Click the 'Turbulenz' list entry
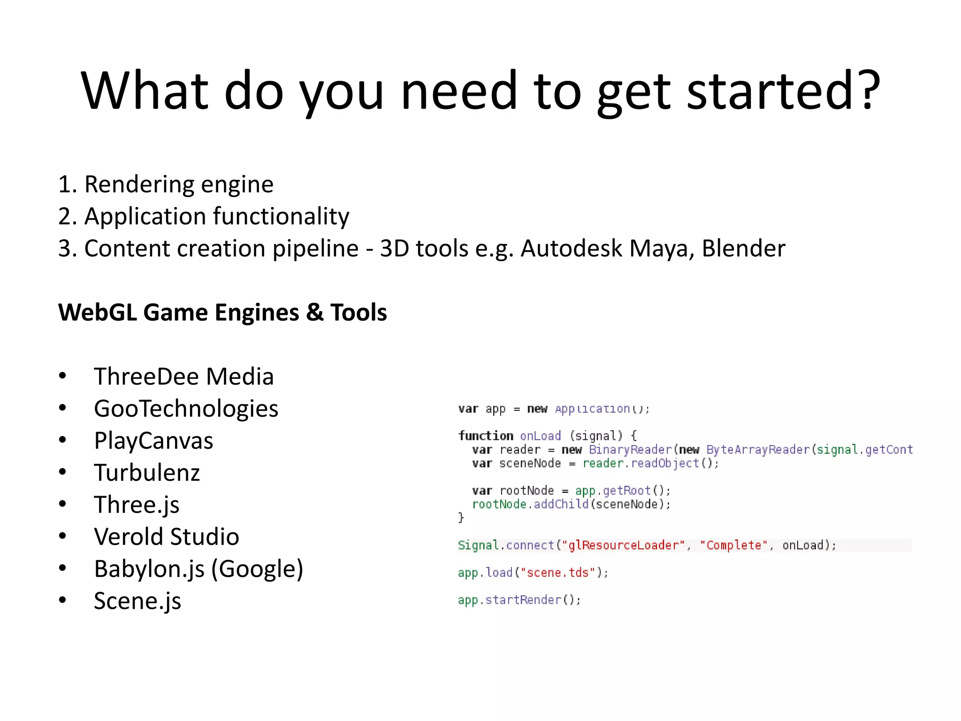The image size is (961, 721). [x=147, y=473]
